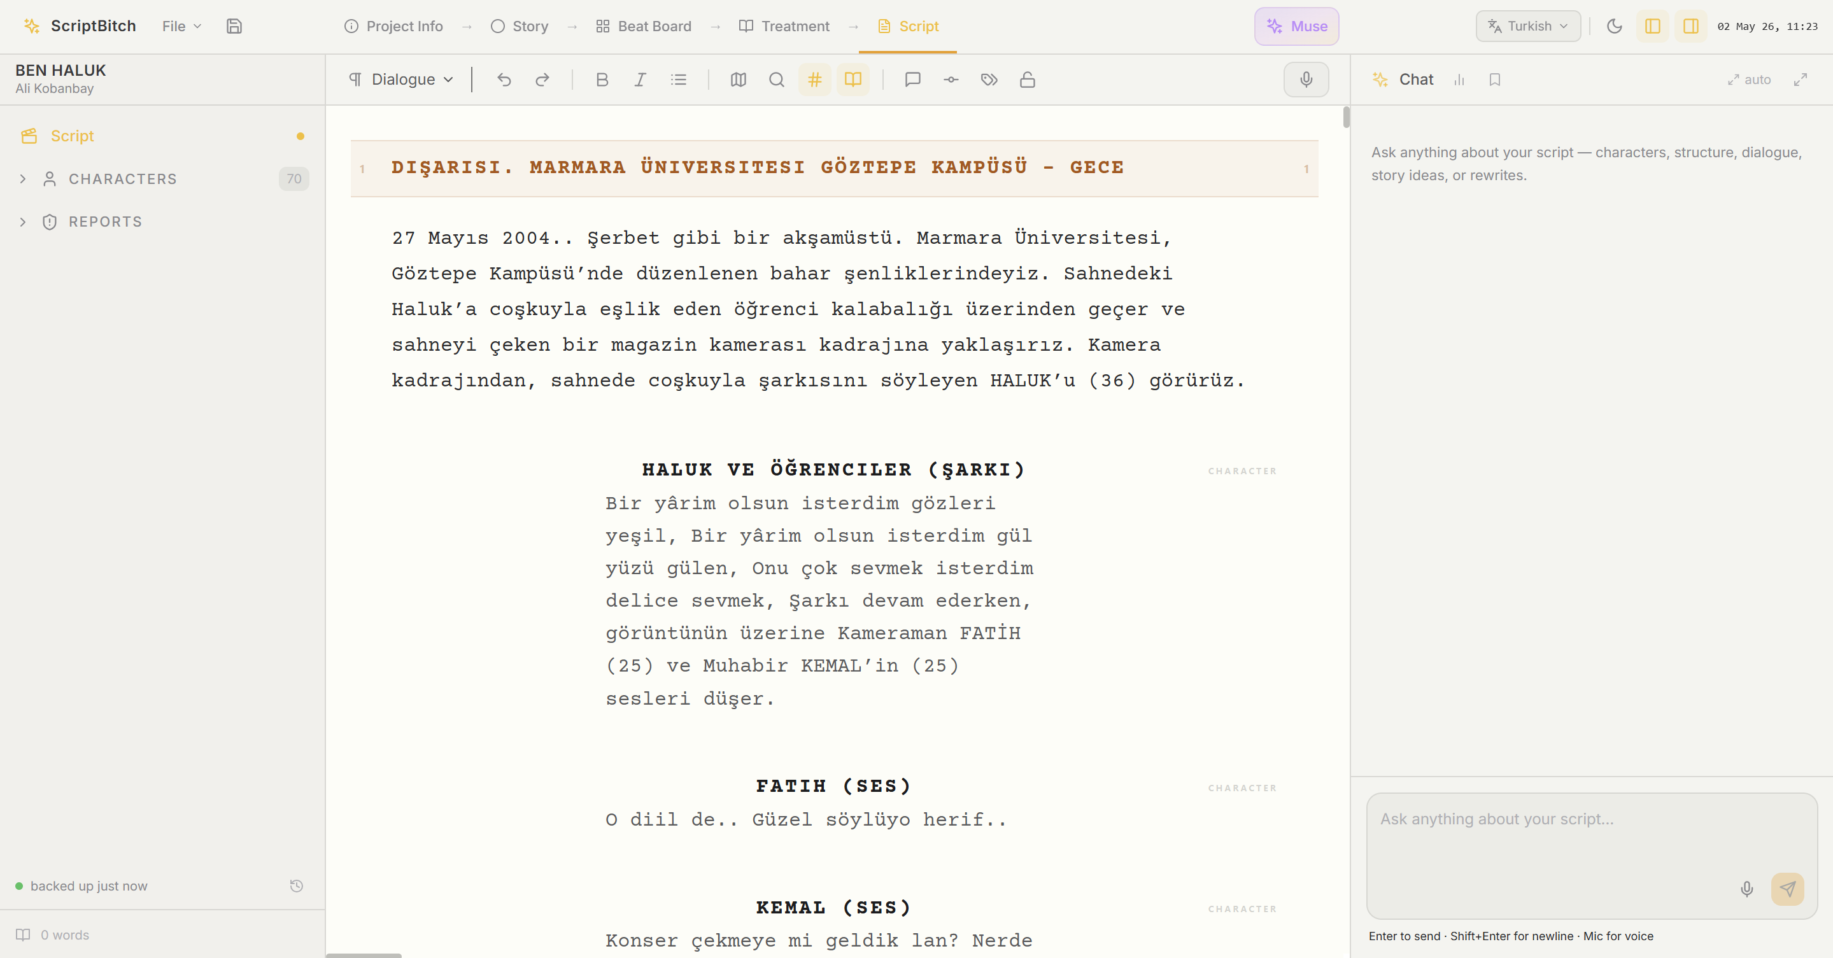Select the Script tab
Image resolution: width=1833 pixels, height=958 pixels.
coord(908,26)
